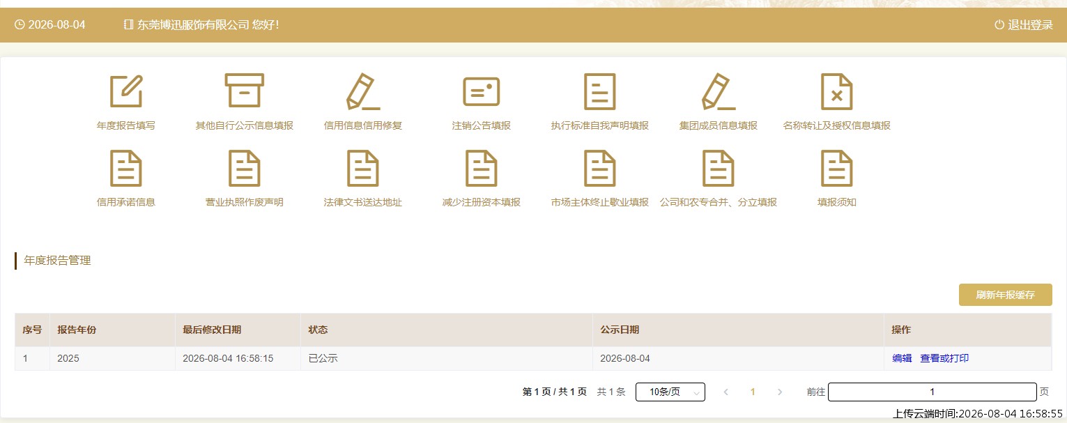Select the 2025 report year cell
Screen dimensions: 1067x423
(112, 358)
